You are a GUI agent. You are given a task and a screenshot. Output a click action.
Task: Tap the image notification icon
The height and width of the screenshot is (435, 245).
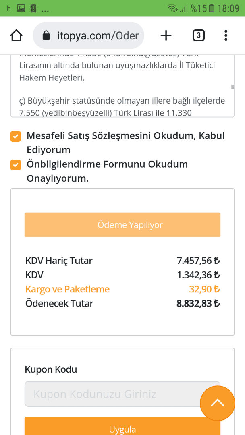click(x=21, y=8)
